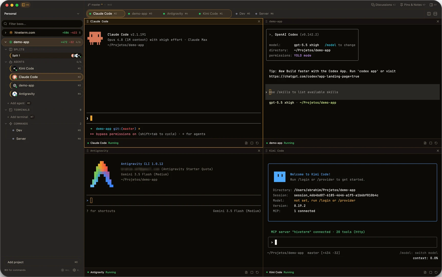Screen dimensions: 442x277
Task: Select Split 1 in the sidebar
Action: point(46,56)
